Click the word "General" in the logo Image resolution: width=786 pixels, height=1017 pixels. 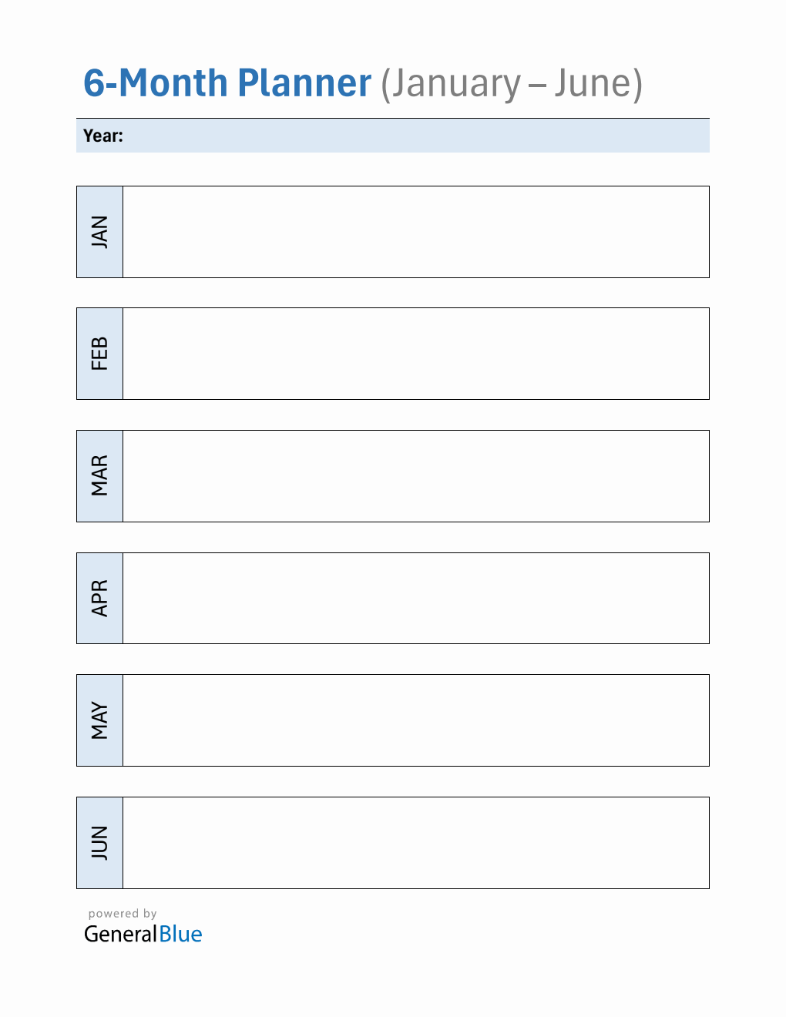(x=120, y=935)
